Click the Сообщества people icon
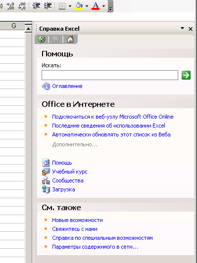197x263 pixels. pyautogui.click(x=46, y=180)
